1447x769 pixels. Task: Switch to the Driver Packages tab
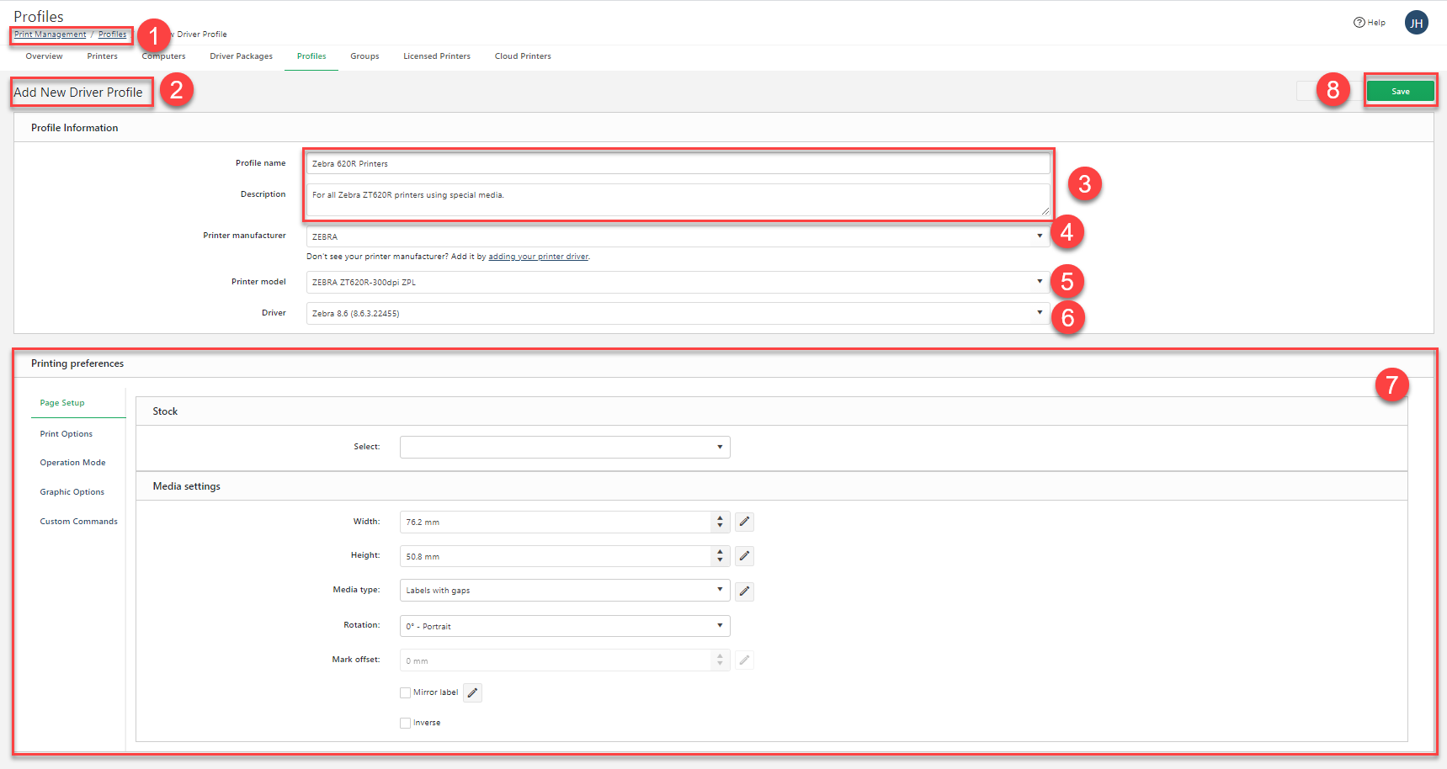[241, 56]
